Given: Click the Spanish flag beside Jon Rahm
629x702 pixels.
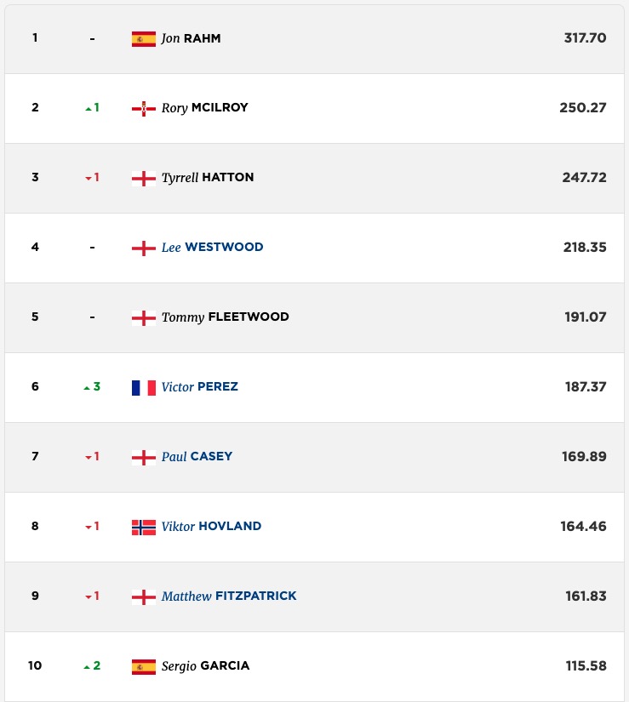Looking at the screenshot, I should coord(144,39).
